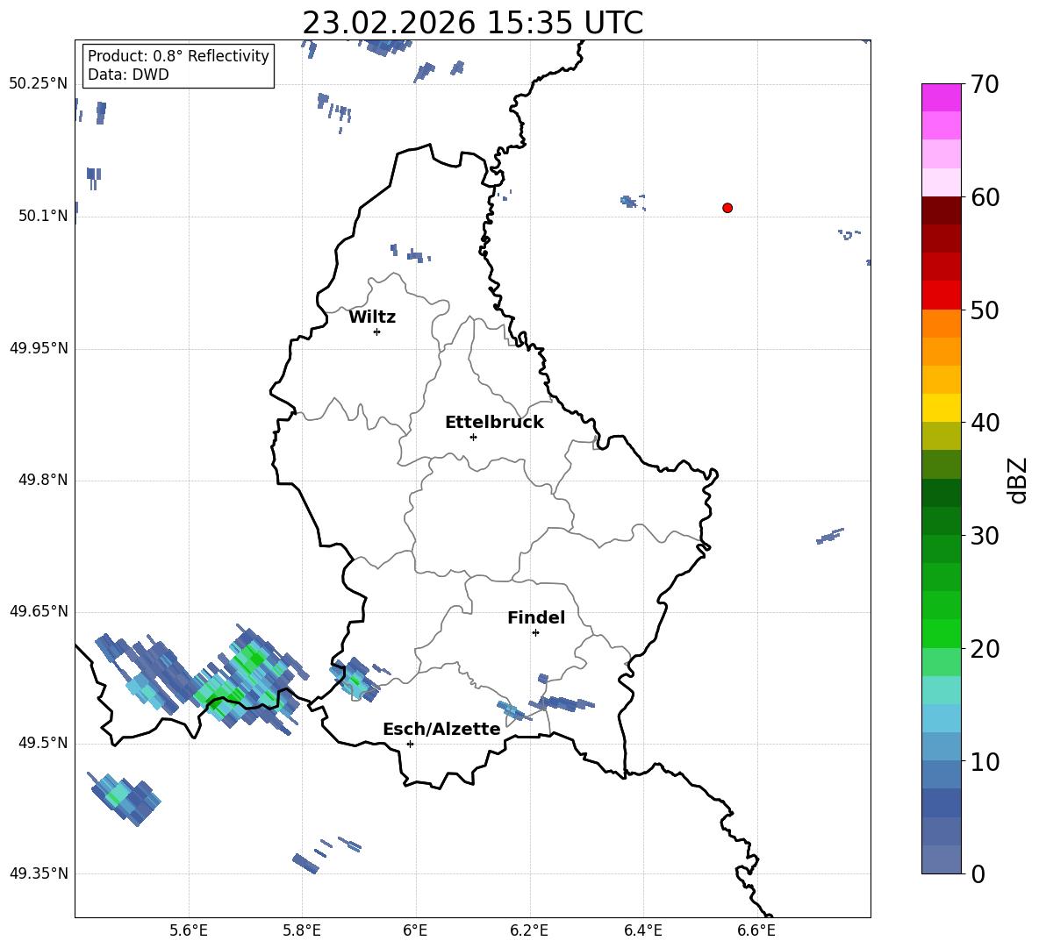Click the Product: 0.8° Reflectivity text
Viewport: 1039px width, 948px height.
[x=178, y=55]
